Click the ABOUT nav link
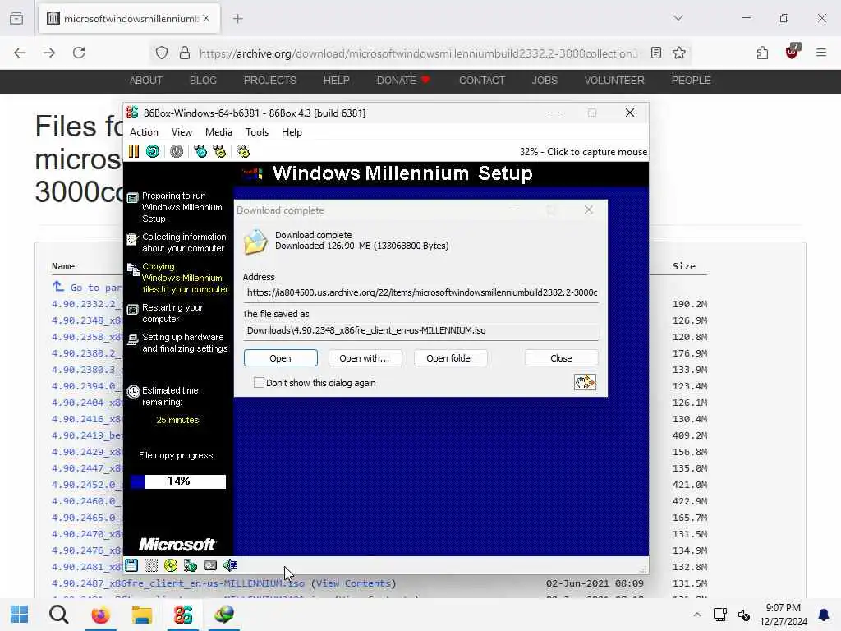This screenshot has width=841, height=631. [x=146, y=81]
